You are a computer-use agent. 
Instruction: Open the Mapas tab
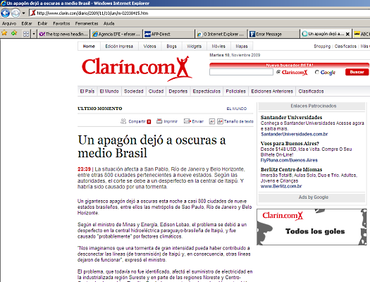(x=242, y=47)
